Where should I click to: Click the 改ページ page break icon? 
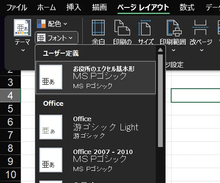[200, 28]
